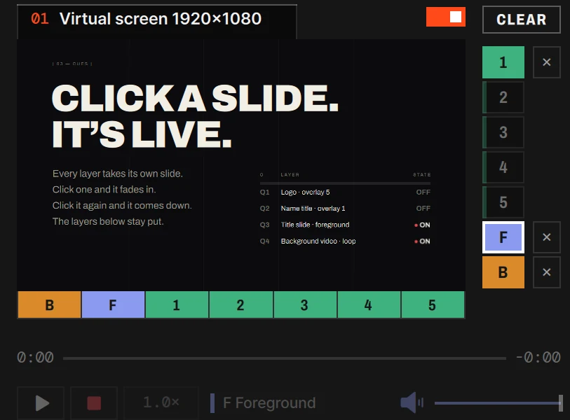
Task: Click the ON state of Q3
Action: click(422, 225)
